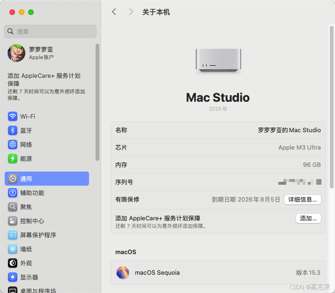Click the macOS Sequoia name text
Viewport: 335px width, 293px height.
(x=157, y=272)
